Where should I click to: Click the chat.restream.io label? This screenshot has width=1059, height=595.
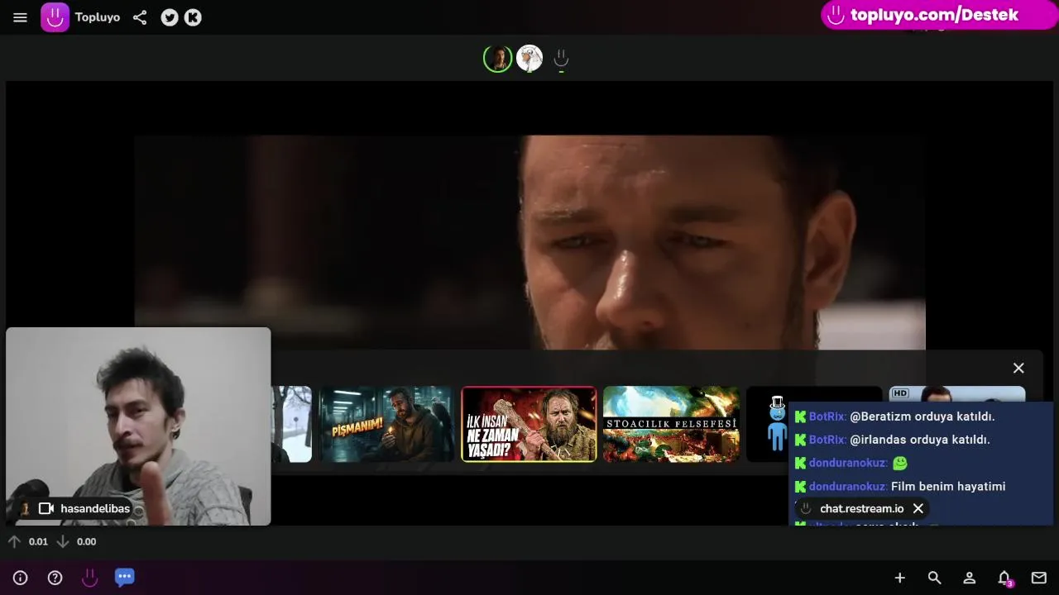(x=861, y=508)
